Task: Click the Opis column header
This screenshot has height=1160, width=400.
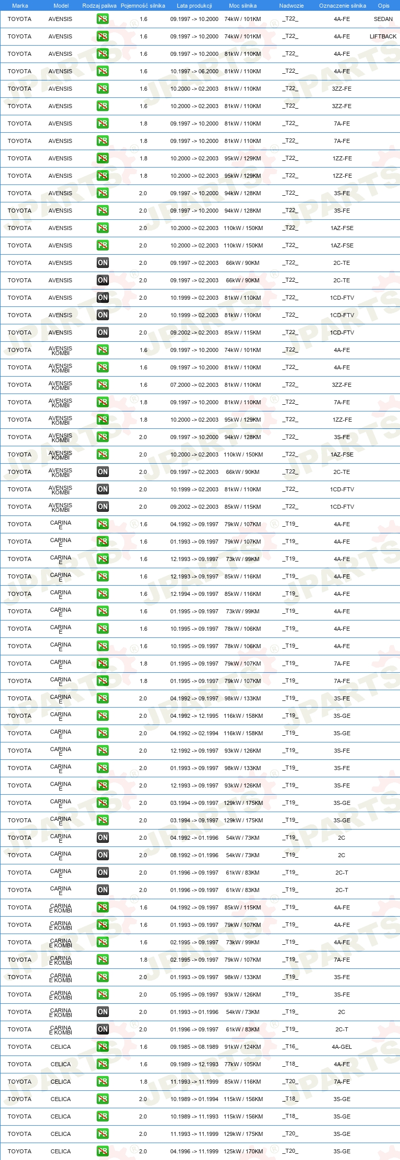Action: [x=384, y=6]
